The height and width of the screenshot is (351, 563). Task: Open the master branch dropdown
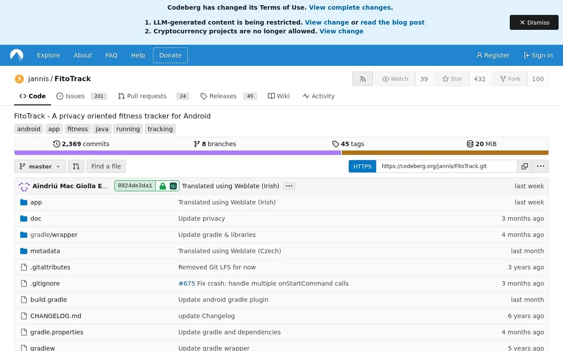pos(40,166)
